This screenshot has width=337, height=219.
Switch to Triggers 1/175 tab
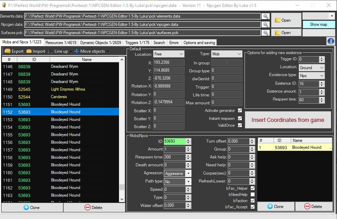pos(137,43)
